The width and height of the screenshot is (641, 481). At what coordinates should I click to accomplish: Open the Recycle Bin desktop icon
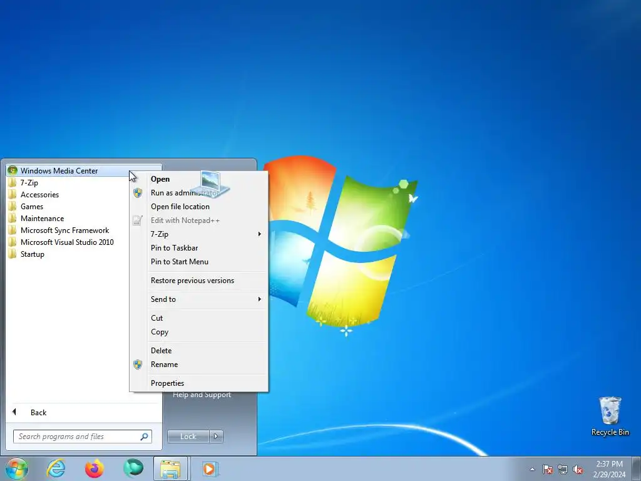coord(610,416)
